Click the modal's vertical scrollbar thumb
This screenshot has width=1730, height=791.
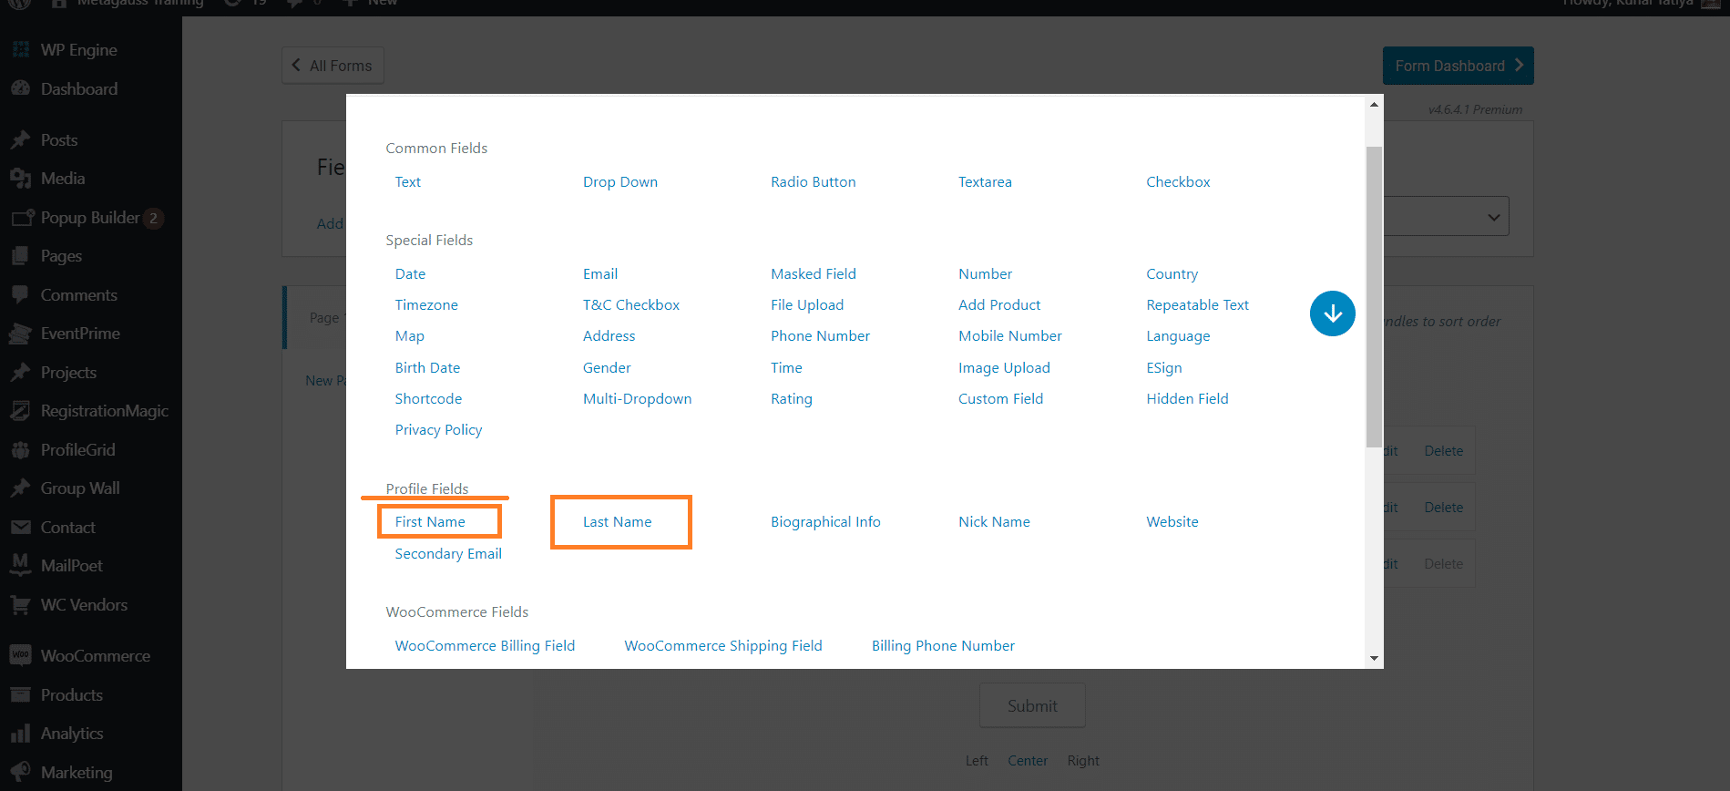(1374, 296)
